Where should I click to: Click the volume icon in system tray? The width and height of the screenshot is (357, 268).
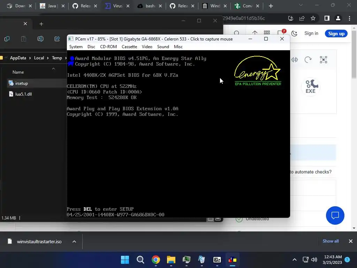(x=314, y=260)
